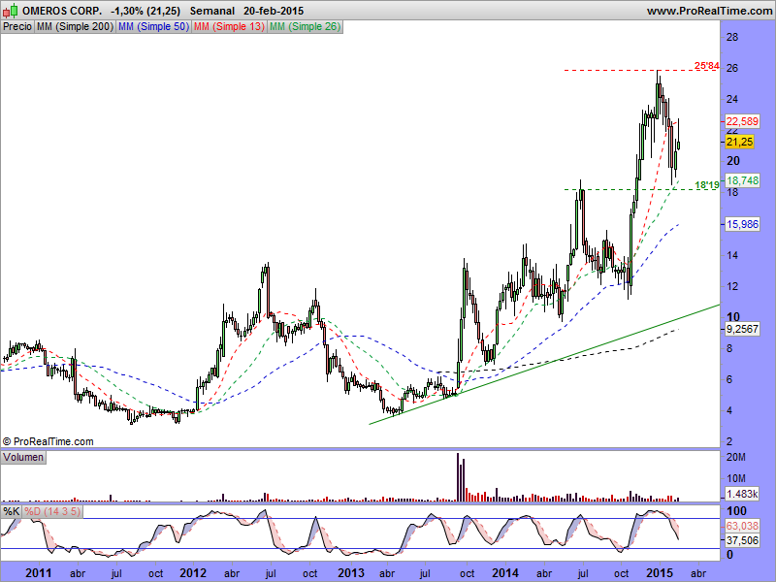The height and width of the screenshot is (582, 776).
Task: Click the 37,506 stochastic value tag
Action: point(742,540)
